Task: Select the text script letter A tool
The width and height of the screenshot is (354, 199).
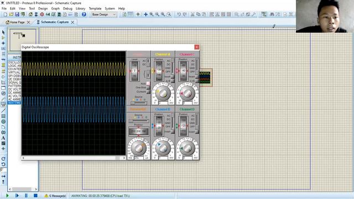Action: click(x=3, y=138)
